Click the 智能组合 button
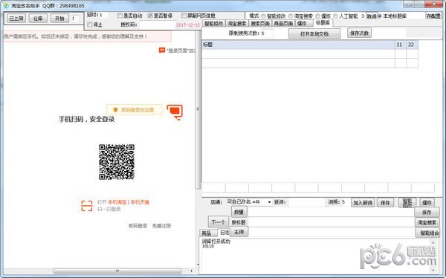Screen dimensions: 446x278 click(x=428, y=233)
